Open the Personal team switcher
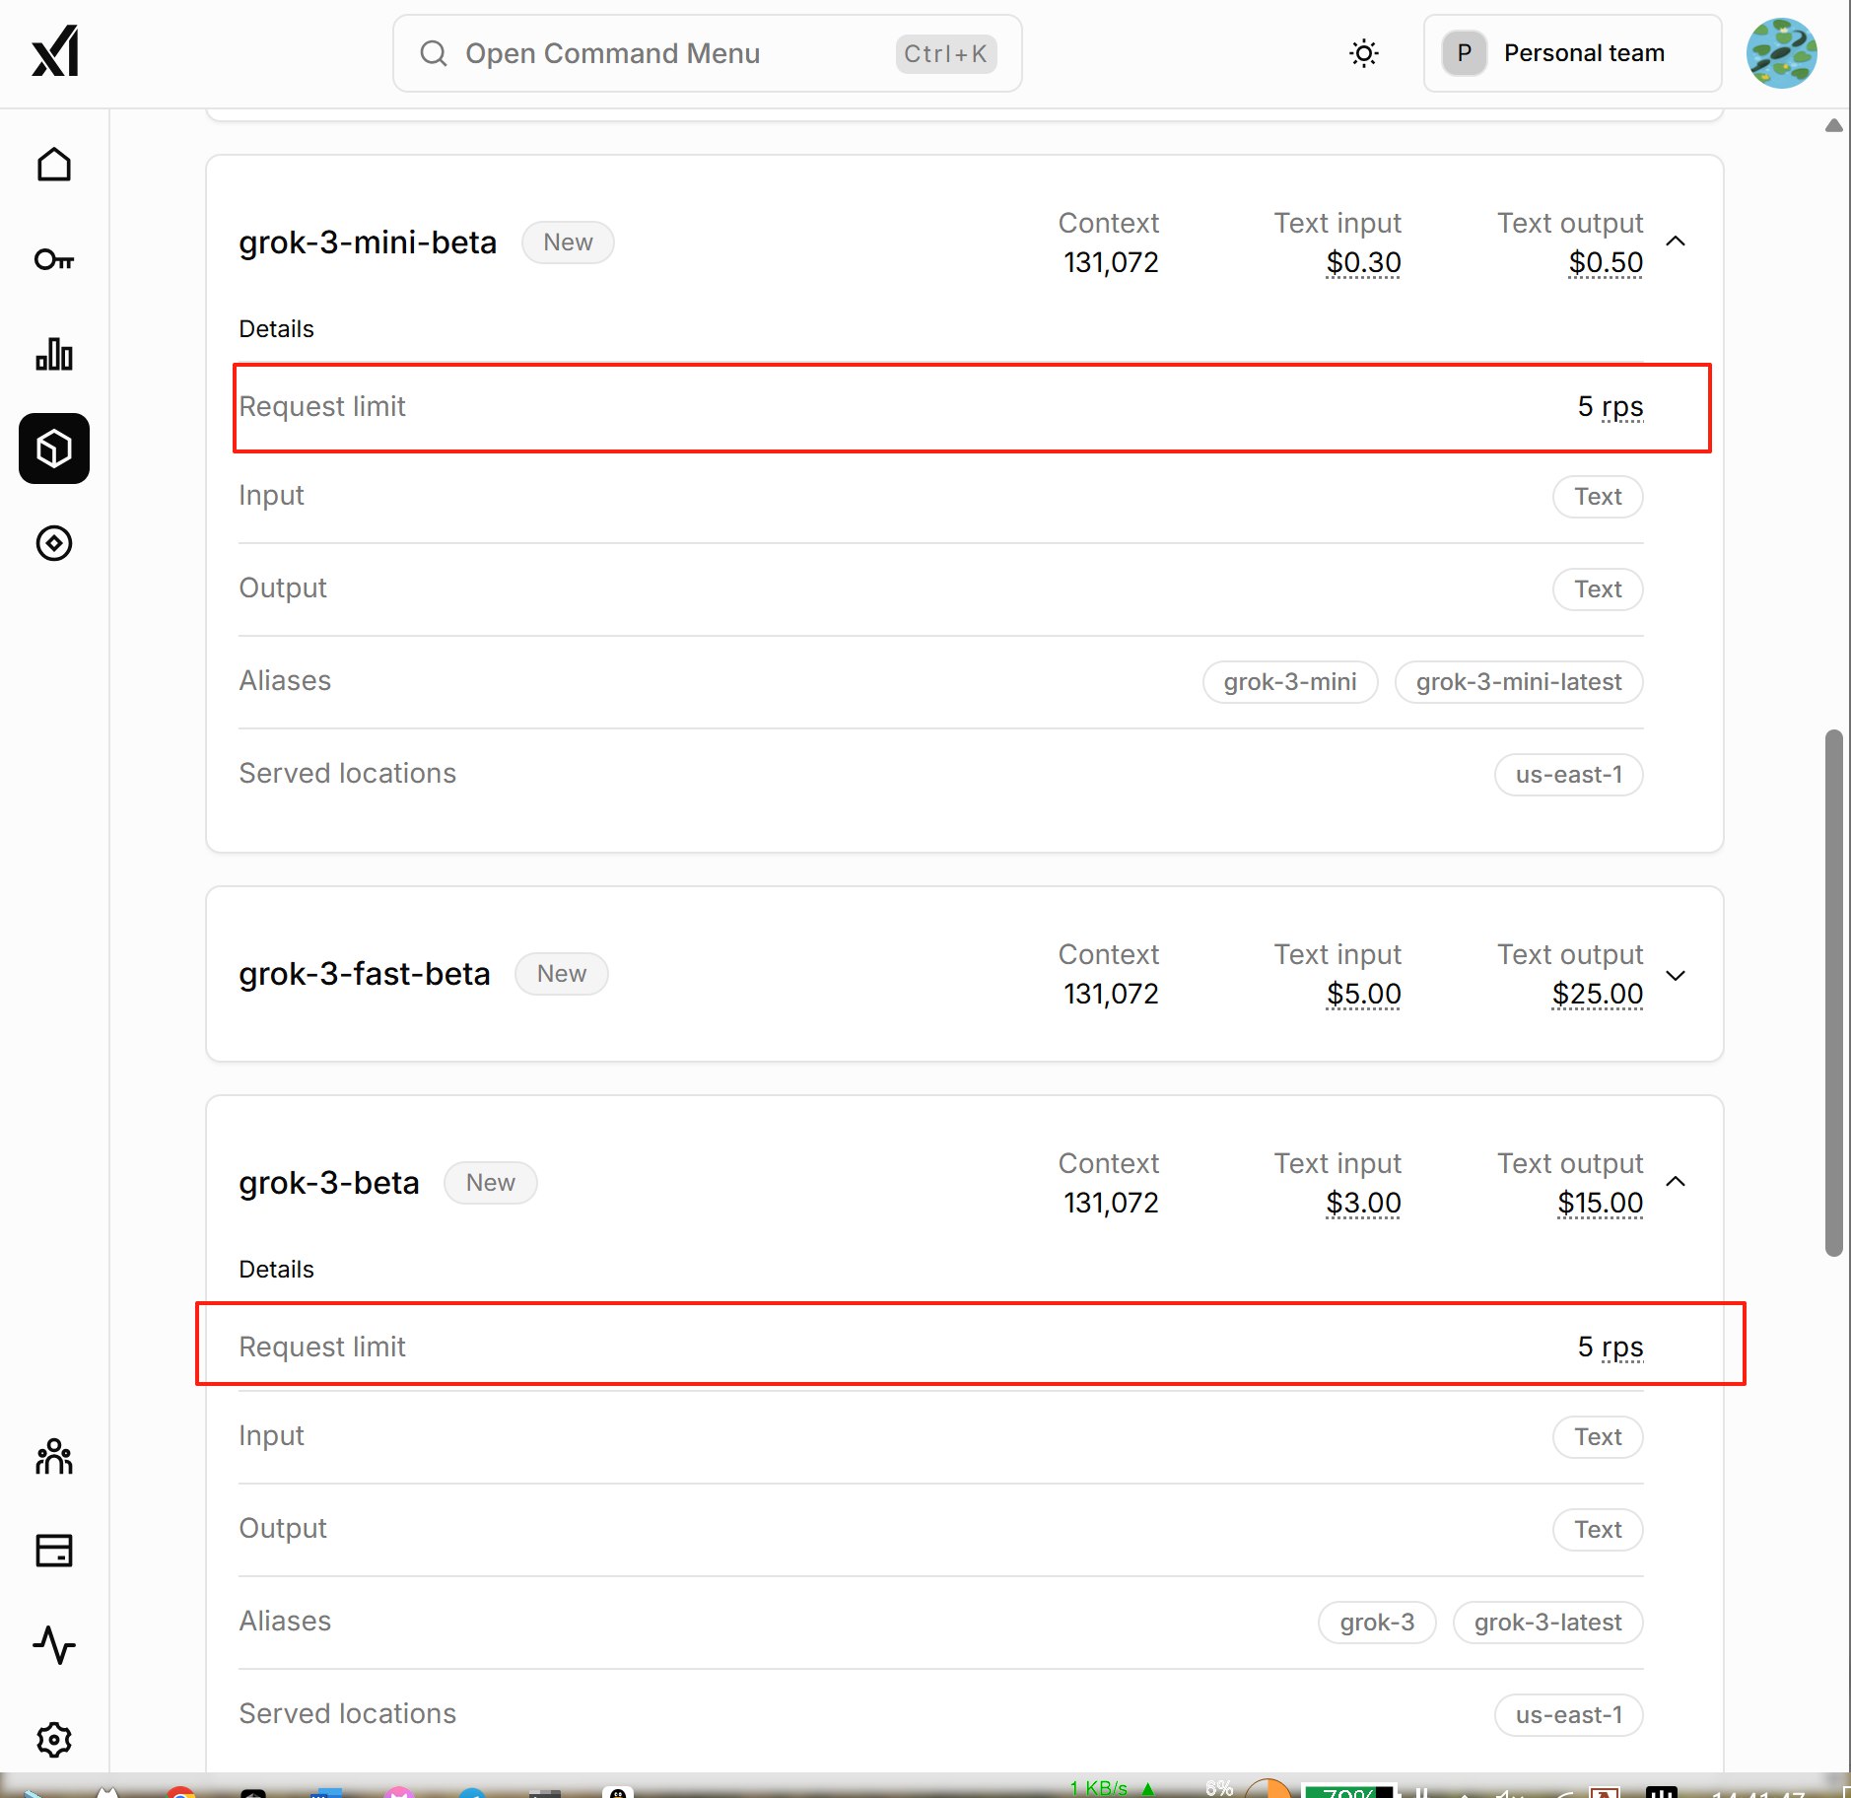1851x1798 pixels. pyautogui.click(x=1573, y=53)
